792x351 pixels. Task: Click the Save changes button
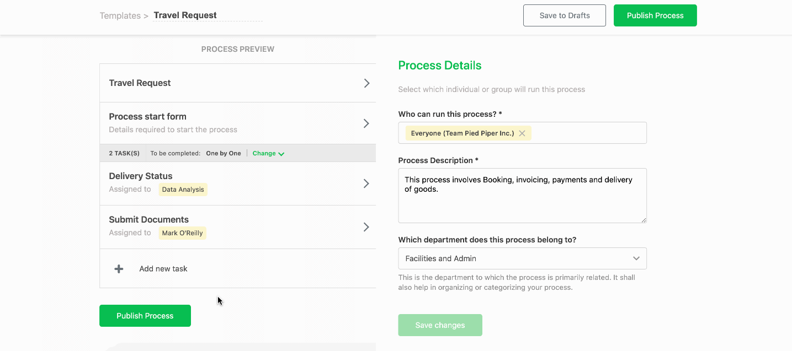point(440,325)
